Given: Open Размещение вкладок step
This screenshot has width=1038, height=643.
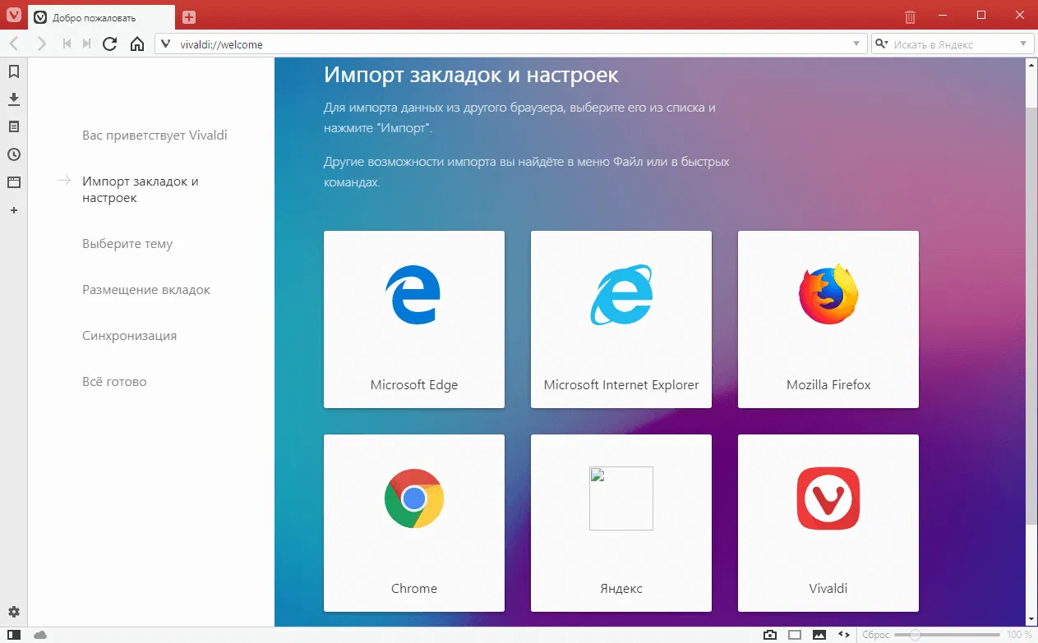Looking at the screenshot, I should pos(146,290).
